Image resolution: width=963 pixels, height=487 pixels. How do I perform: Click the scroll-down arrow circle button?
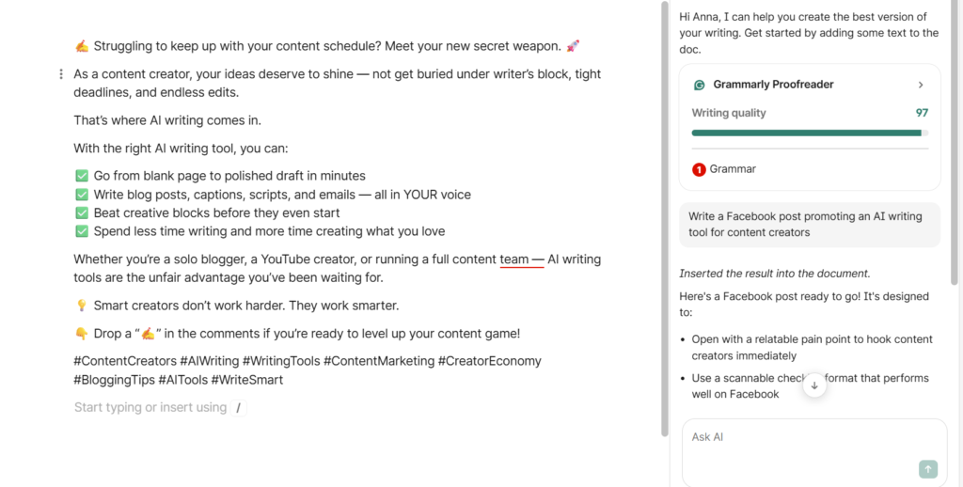tap(814, 385)
